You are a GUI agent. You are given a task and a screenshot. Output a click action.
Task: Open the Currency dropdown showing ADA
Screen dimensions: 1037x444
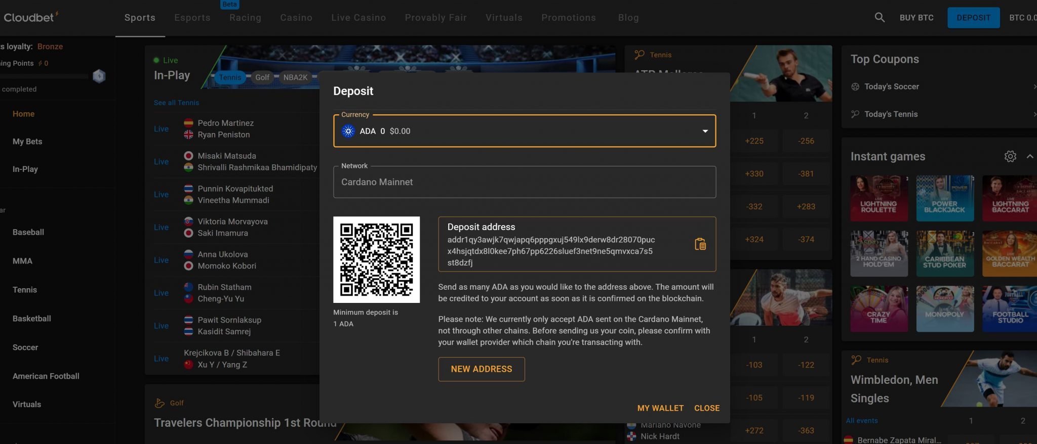[x=525, y=131]
